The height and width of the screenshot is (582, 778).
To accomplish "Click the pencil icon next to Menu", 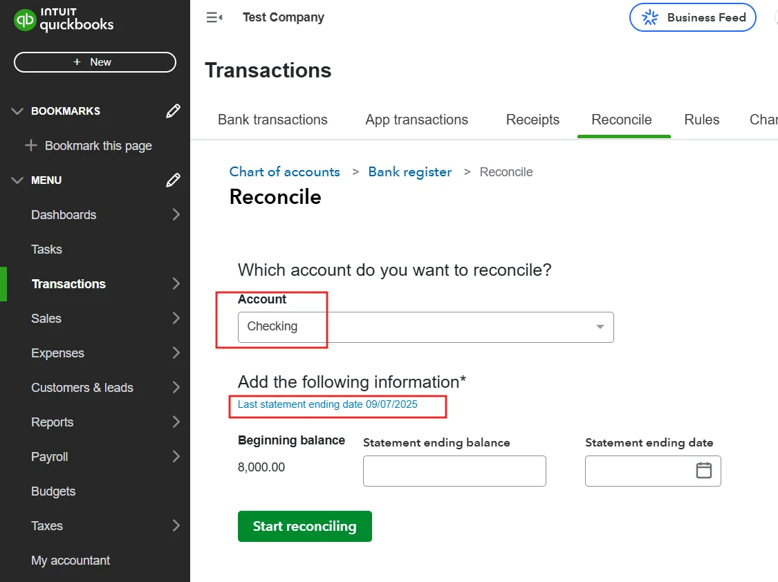I will [174, 180].
